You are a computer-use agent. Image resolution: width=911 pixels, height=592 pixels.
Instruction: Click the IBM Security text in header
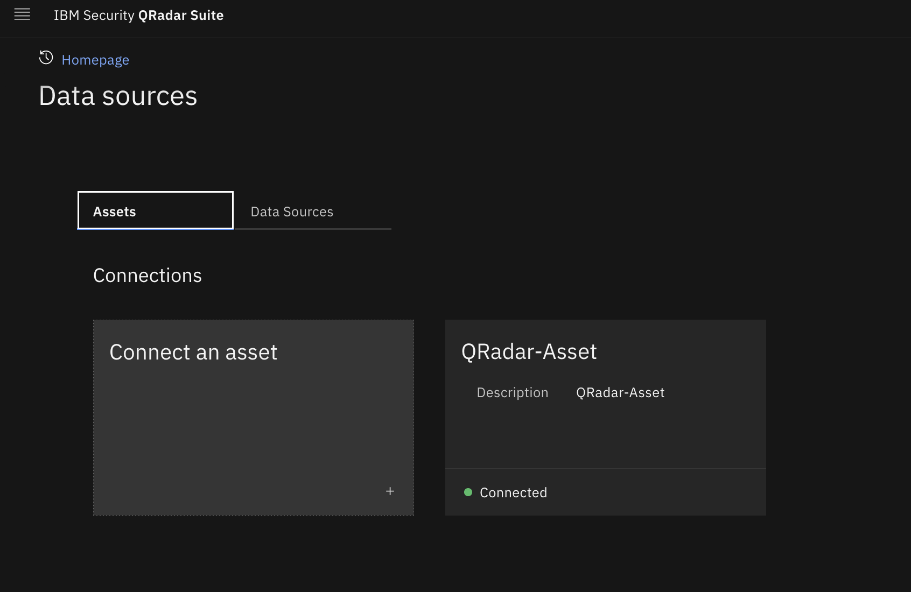pos(94,16)
